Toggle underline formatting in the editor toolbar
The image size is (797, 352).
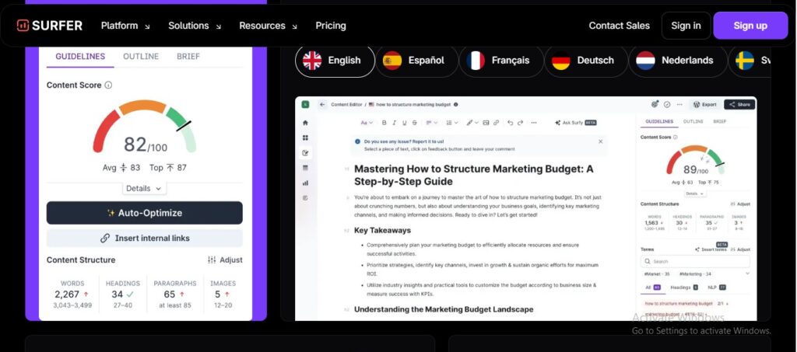[405, 123]
